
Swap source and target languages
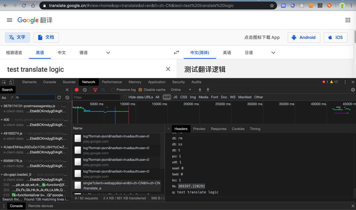[176, 53]
